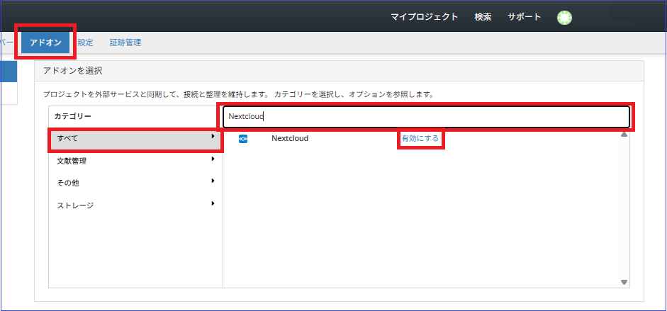Choose the その他 category

pos(67,183)
